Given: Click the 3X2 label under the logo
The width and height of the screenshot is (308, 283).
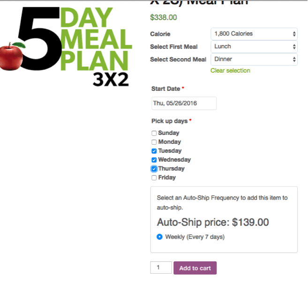Looking at the screenshot, I should [111, 80].
